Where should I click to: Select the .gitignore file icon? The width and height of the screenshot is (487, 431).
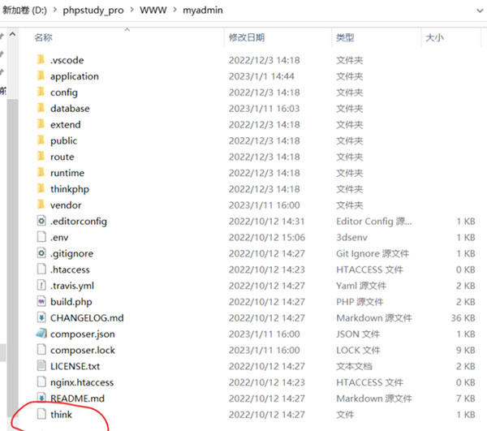click(41, 253)
